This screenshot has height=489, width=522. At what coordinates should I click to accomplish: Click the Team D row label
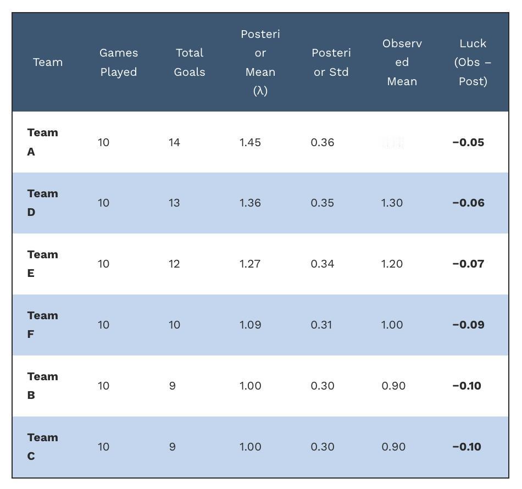click(43, 203)
